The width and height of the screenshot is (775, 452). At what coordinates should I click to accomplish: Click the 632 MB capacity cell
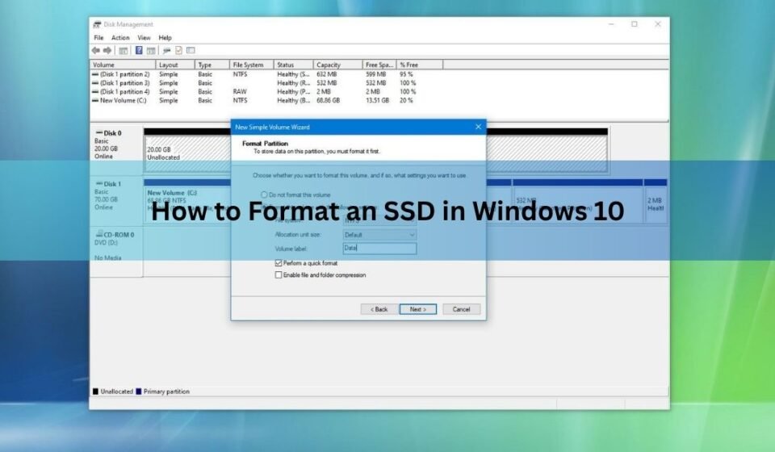click(x=327, y=74)
